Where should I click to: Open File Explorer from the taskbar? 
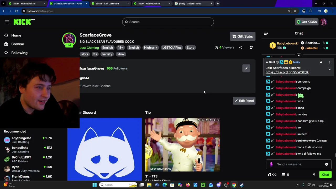[149, 185]
